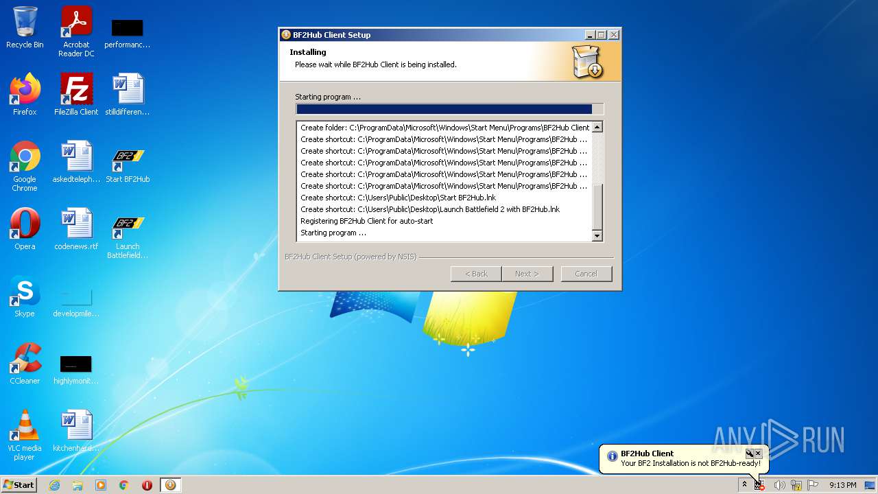
Task: Launch Google Chrome desktop shortcut
Action: pyautogui.click(x=25, y=166)
